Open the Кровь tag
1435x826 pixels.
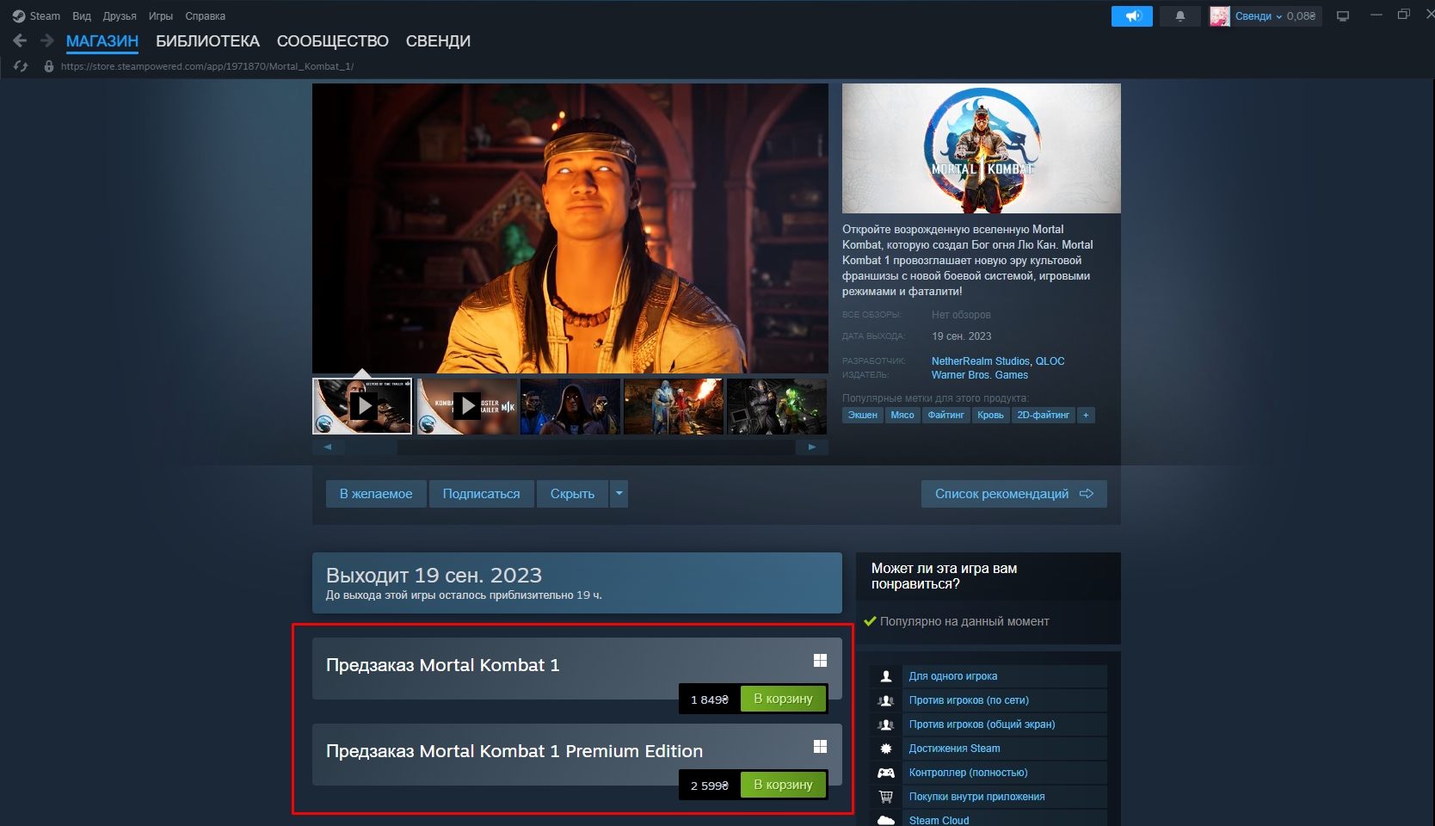coord(991,416)
